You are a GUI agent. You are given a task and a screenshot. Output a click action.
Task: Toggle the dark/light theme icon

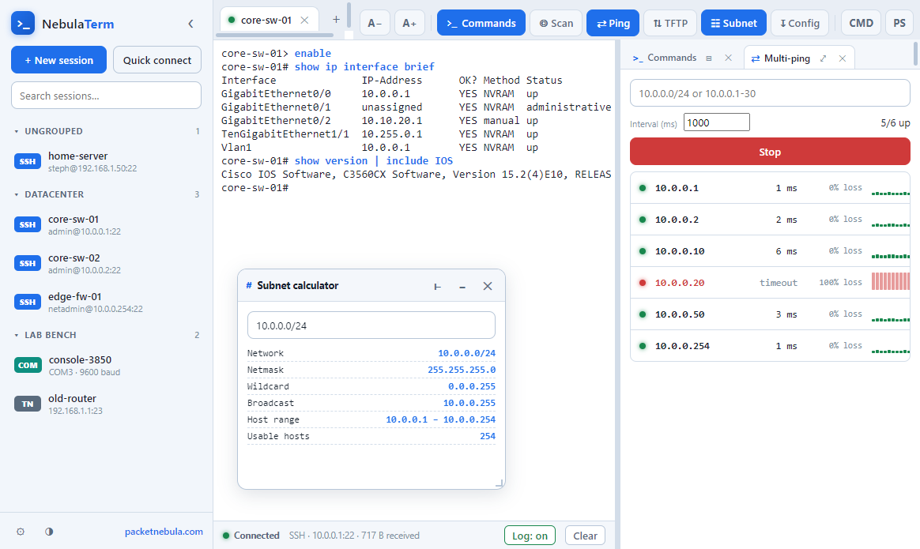point(49,532)
